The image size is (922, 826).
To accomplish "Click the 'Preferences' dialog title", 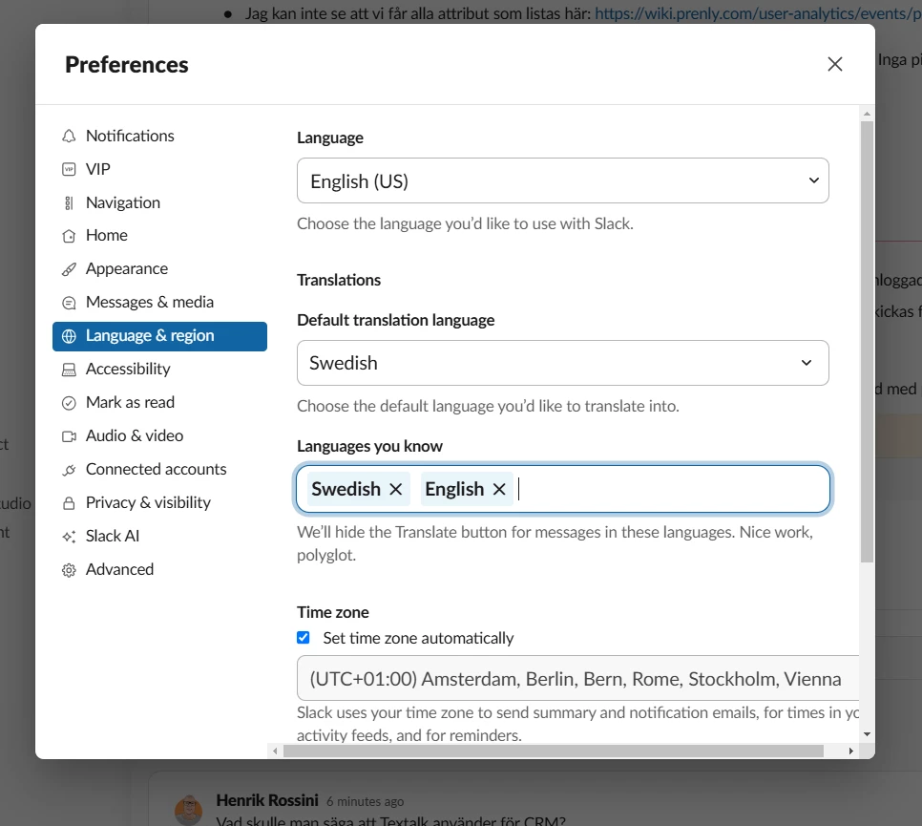I will point(126,65).
